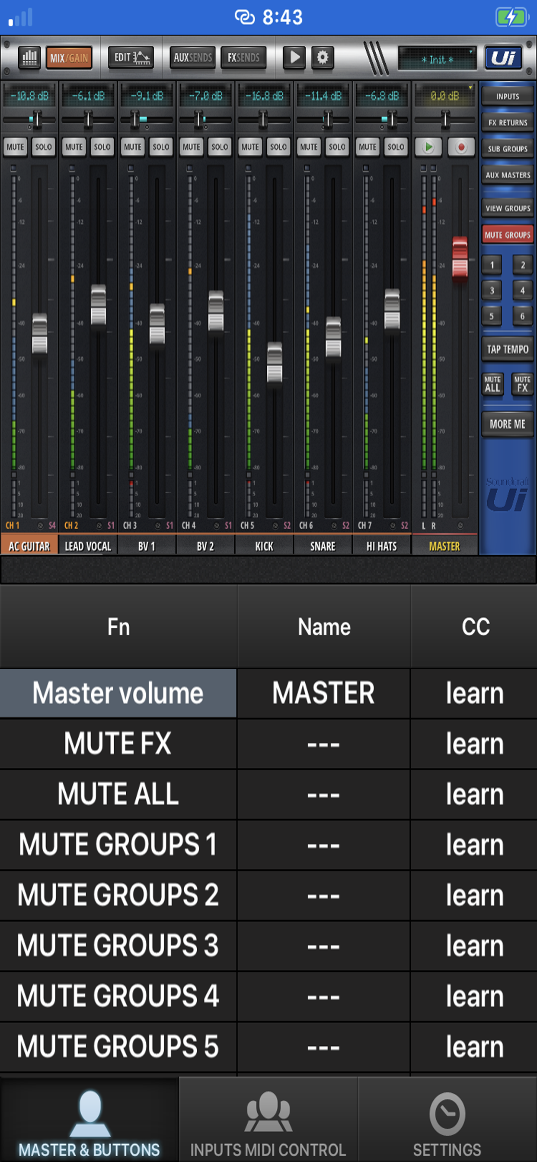Activate mute group 5 button
This screenshot has height=1162, width=537.
click(492, 316)
